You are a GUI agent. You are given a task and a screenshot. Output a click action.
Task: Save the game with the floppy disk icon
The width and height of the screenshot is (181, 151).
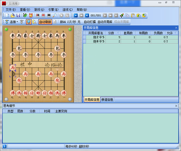coord(18,15)
